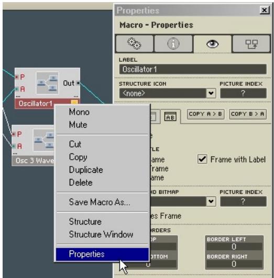The width and height of the screenshot is (274, 278).
Task: Click the P input port of Oscillator1
Action: point(17,77)
